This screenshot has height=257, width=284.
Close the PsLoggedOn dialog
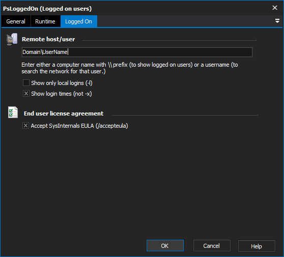coord(275,8)
